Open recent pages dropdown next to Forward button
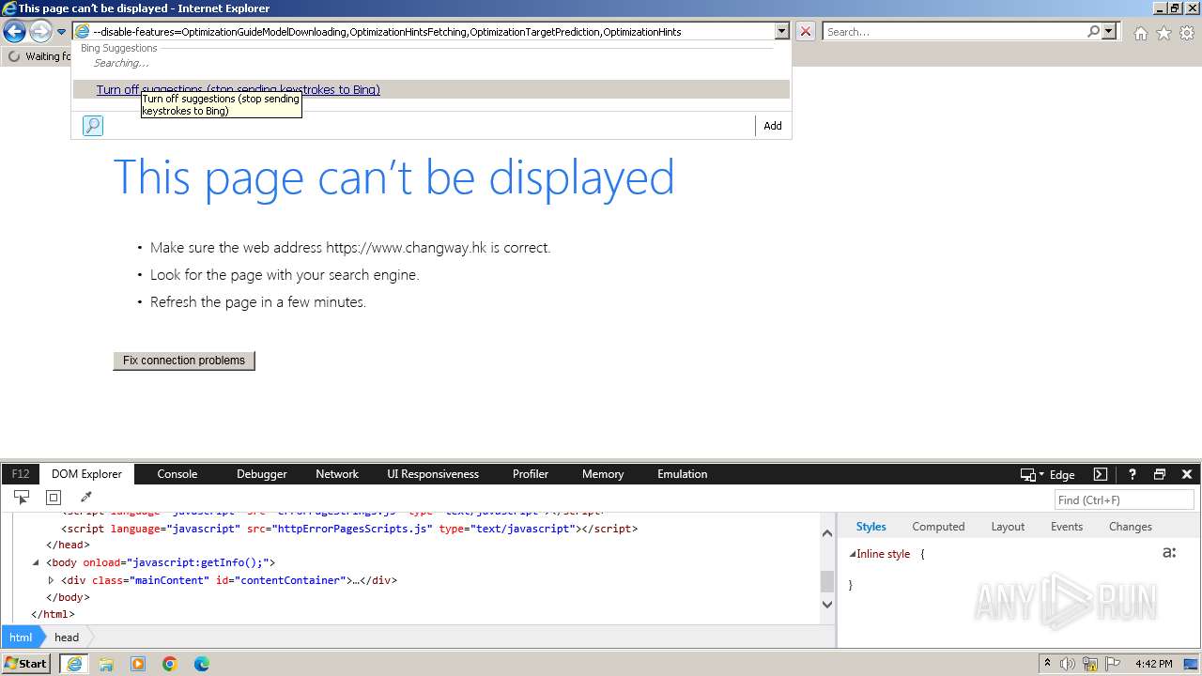1202x676 pixels. pyautogui.click(x=61, y=32)
